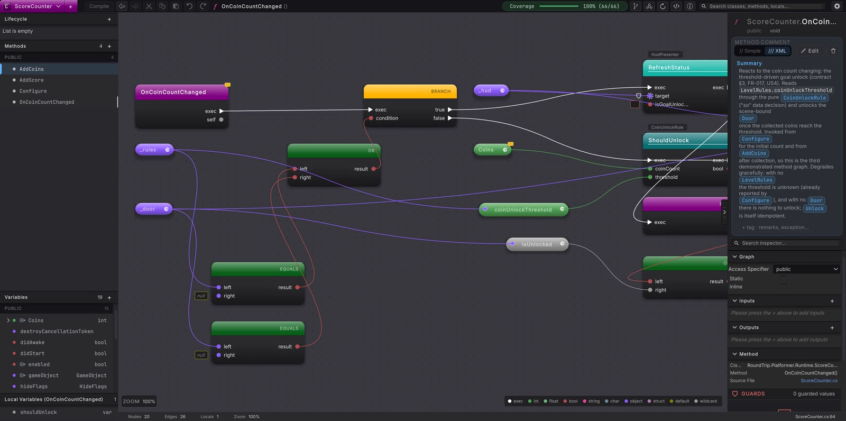Switch comment style to // Simple
Viewport: 846px width, 421px height.
point(750,51)
